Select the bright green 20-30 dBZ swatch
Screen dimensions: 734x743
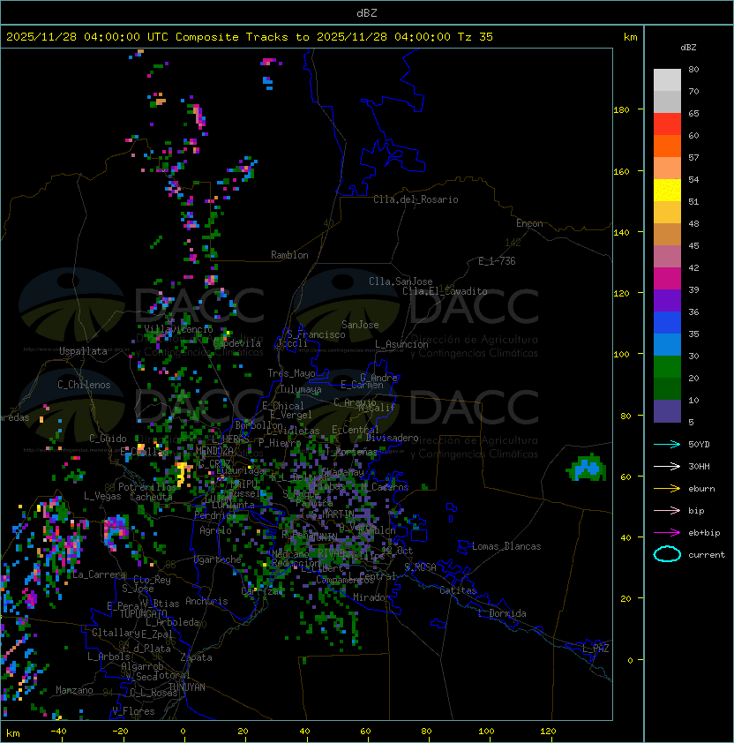(667, 367)
